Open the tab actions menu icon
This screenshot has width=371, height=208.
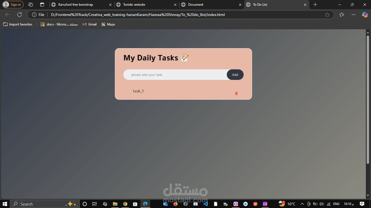point(42,5)
